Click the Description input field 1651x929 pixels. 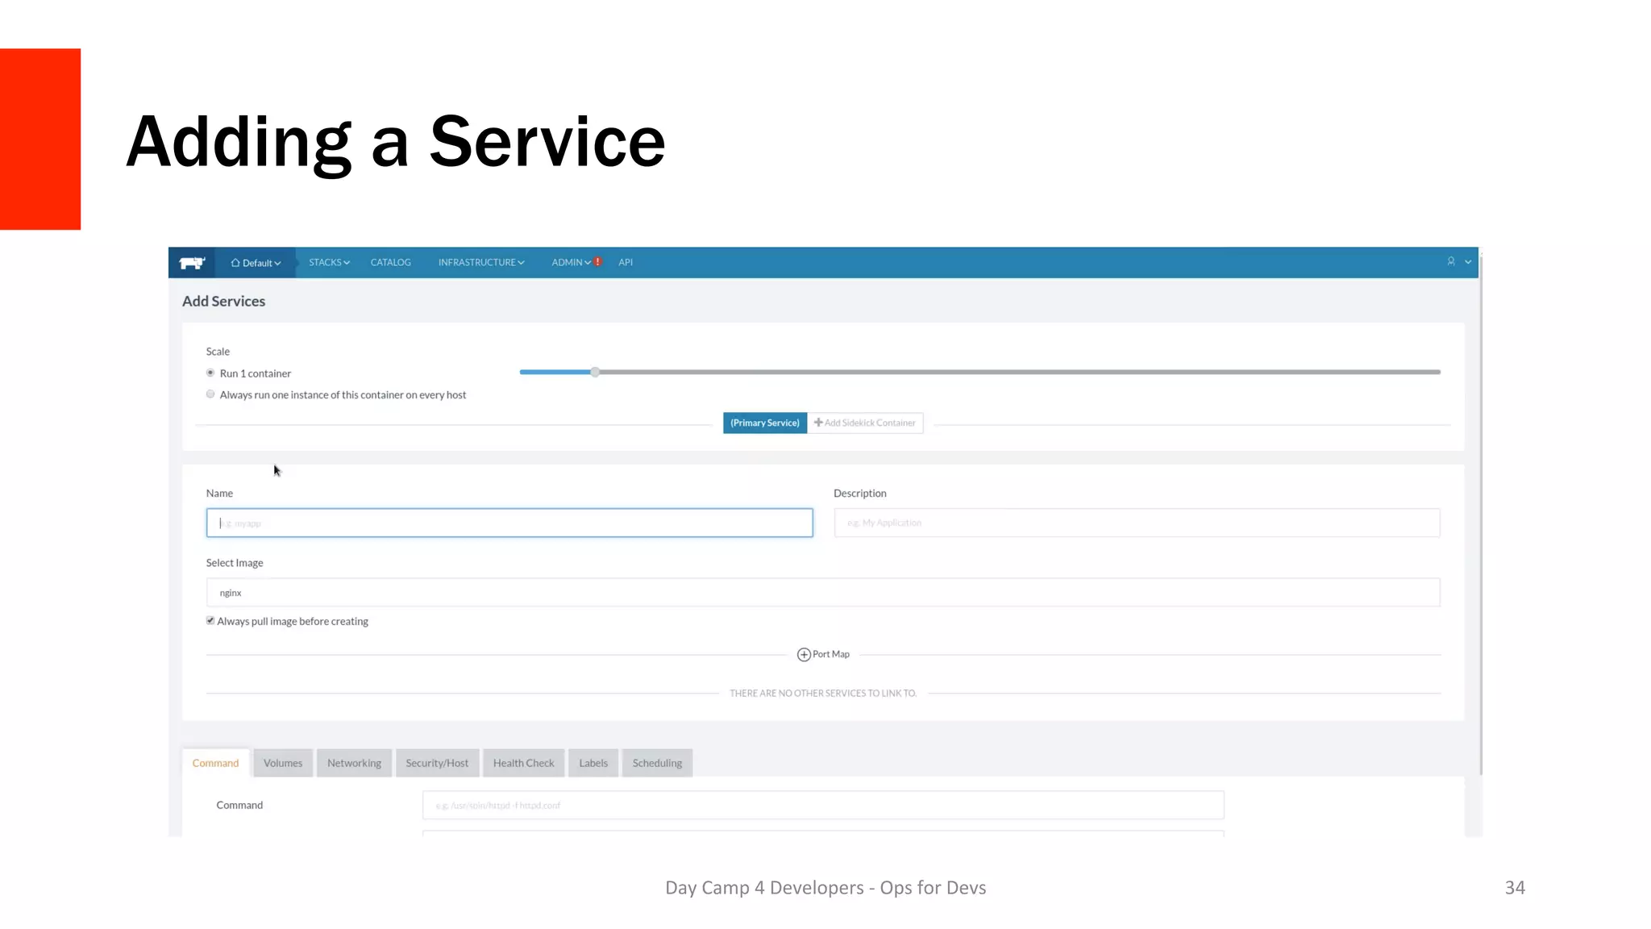(x=1137, y=523)
